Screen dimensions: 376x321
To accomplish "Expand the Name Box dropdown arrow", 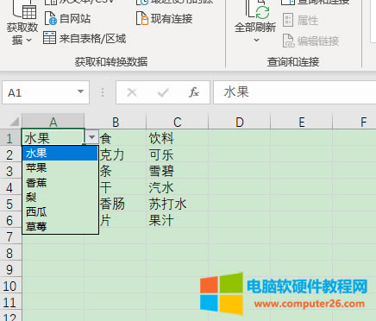I will coord(80,91).
